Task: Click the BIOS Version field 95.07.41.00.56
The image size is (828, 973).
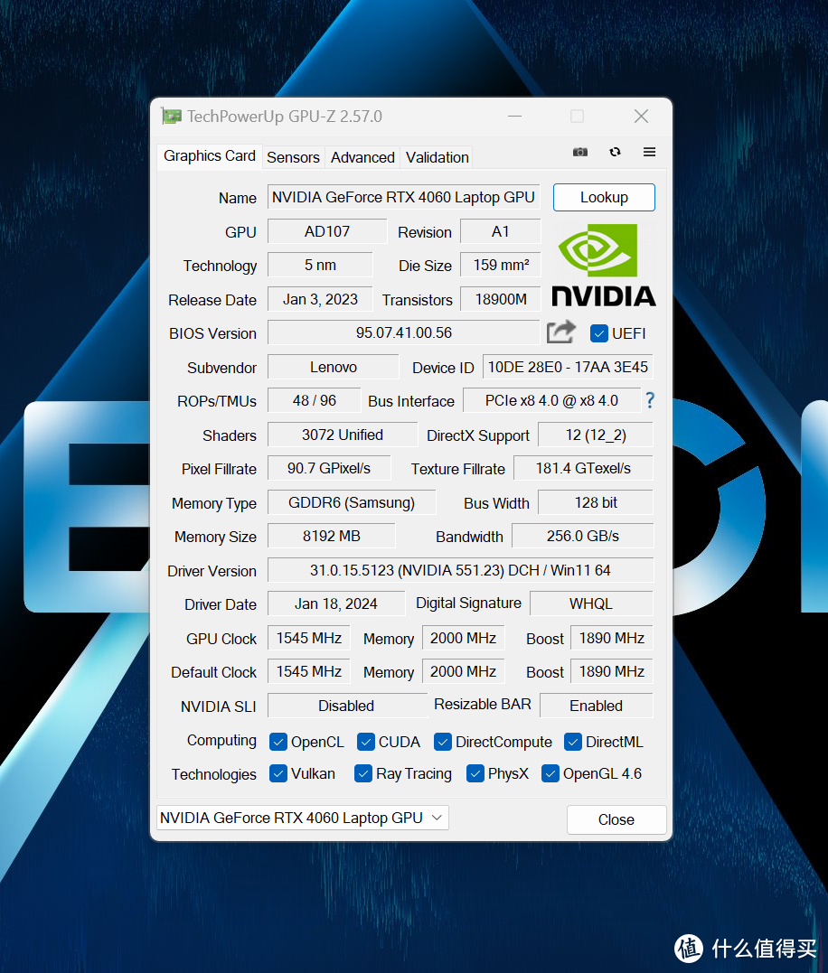Action: pyautogui.click(x=403, y=332)
